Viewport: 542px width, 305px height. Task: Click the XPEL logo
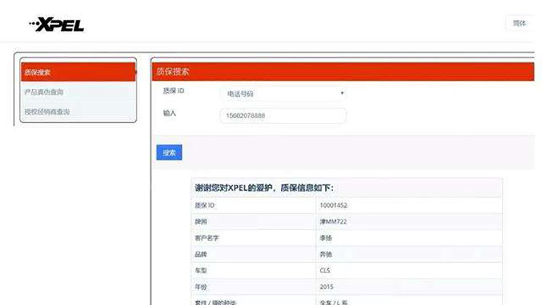[56, 24]
